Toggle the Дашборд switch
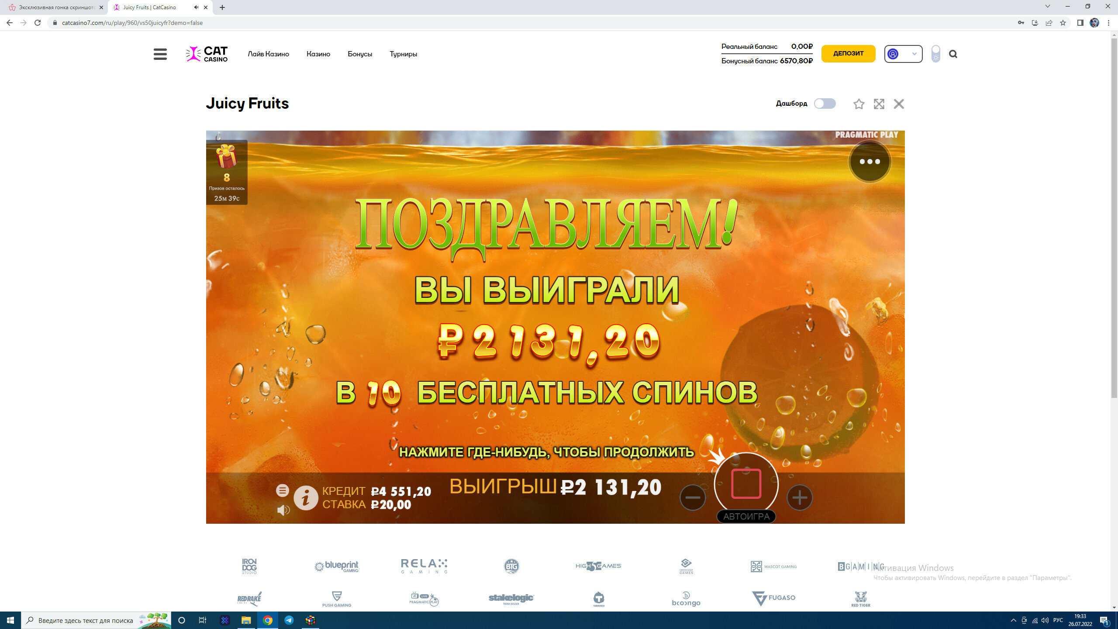The height and width of the screenshot is (629, 1118). (x=825, y=104)
